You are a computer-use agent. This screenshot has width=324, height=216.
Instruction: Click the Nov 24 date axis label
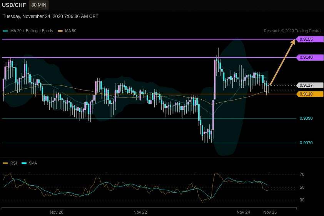pos(243,212)
